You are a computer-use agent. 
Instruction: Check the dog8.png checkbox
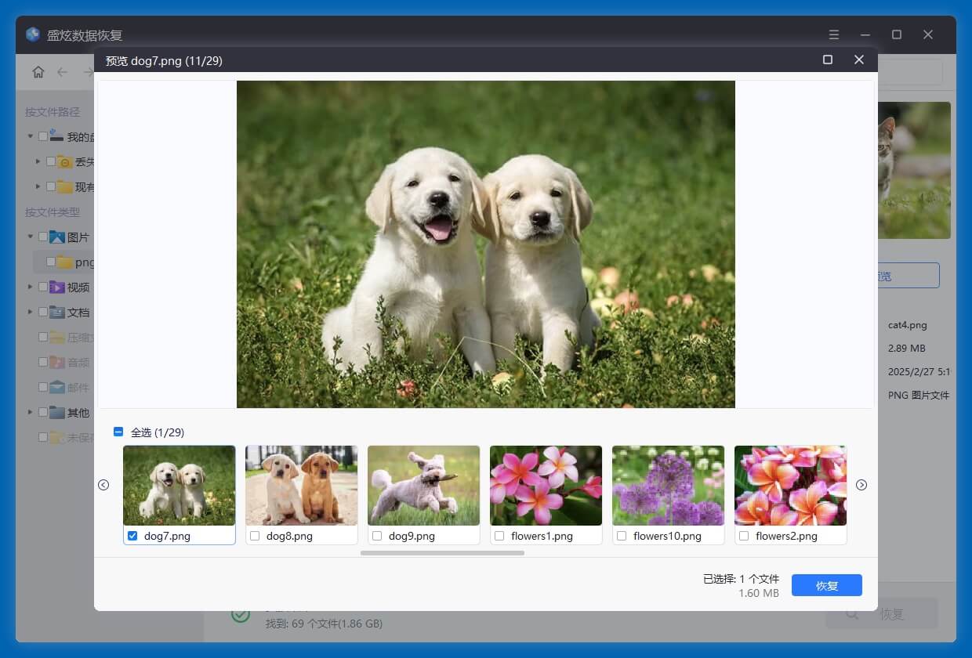tap(255, 536)
